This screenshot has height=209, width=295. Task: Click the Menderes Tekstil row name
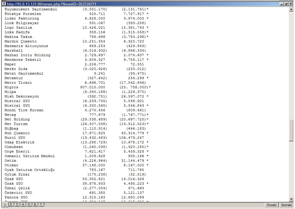[x=23, y=60]
